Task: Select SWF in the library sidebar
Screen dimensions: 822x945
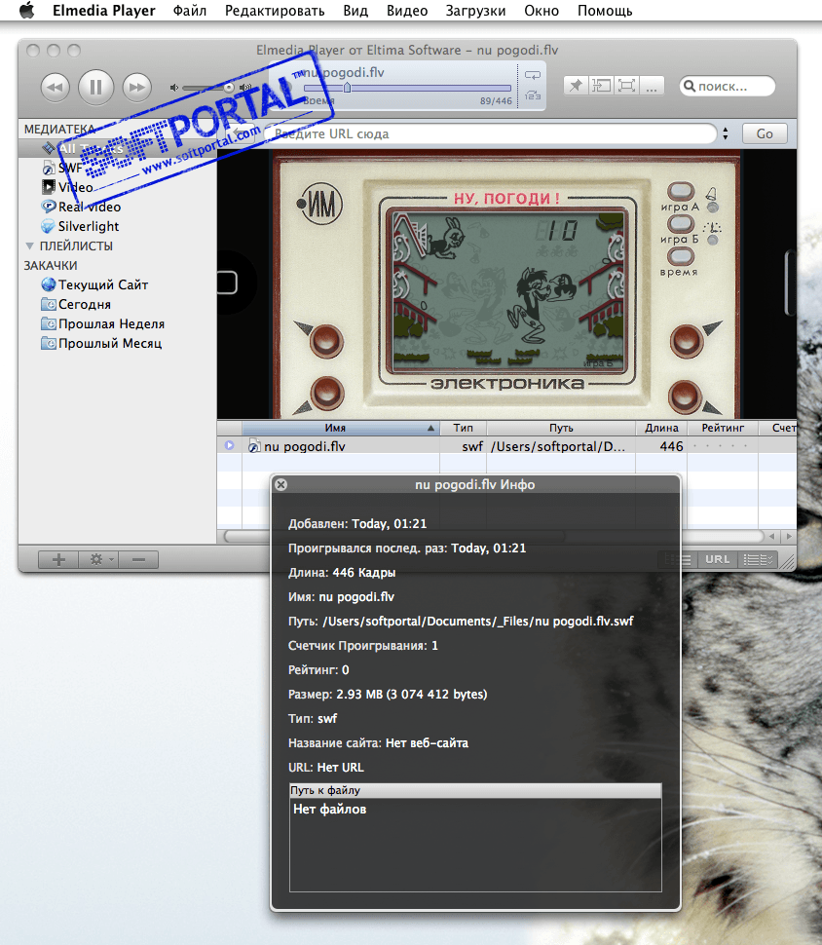Action: tap(70, 169)
